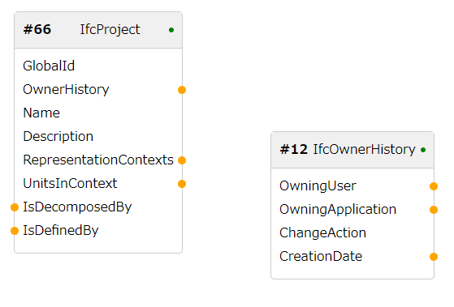The width and height of the screenshot is (454, 307).
Task: Click the GlobalId attribute row
Action: (x=98, y=66)
